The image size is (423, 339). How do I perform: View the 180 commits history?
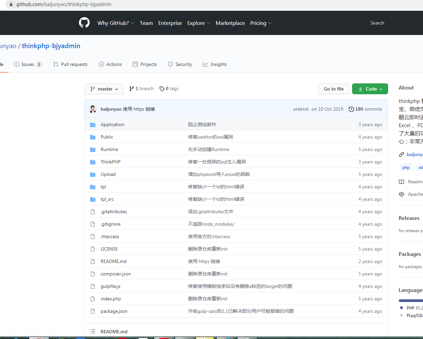365,109
